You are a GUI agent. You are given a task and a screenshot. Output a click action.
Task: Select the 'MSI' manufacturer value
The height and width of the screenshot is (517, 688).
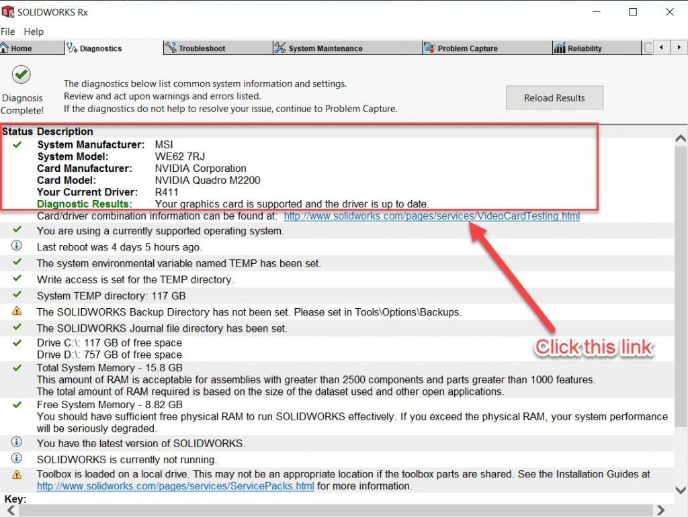click(x=164, y=145)
